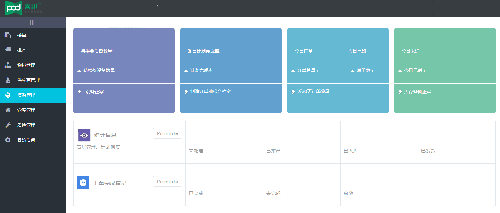Expand the 待检修设备数量 triangle indicator
Image resolution: width=500 pixels, height=213 pixels.
coord(79,71)
